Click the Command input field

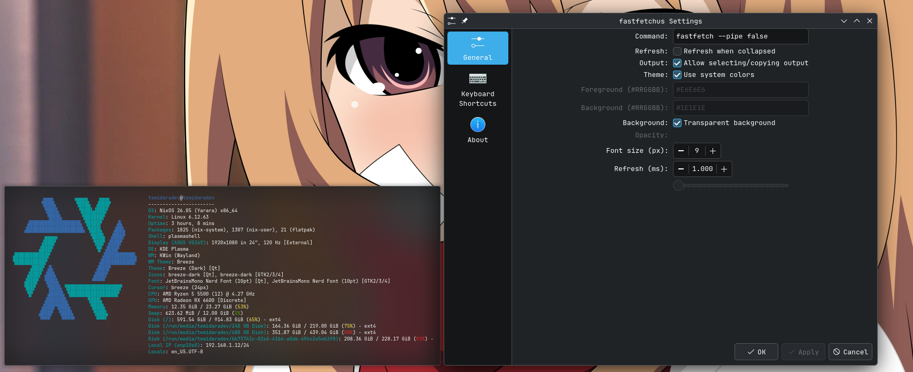coord(740,36)
